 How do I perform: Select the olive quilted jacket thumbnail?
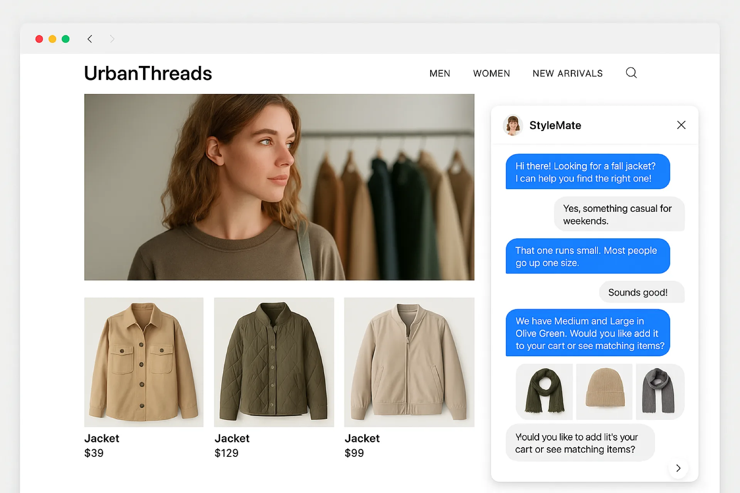(x=274, y=362)
